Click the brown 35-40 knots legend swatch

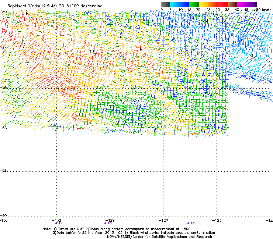[x=232, y=4]
